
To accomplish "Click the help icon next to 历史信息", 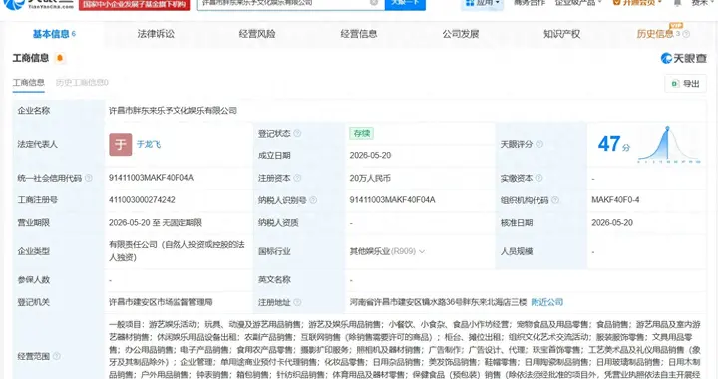I will (x=686, y=34).
